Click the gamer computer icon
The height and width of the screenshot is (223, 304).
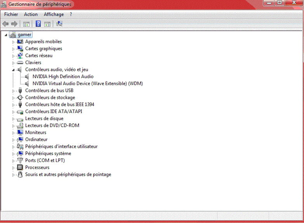click(13, 35)
